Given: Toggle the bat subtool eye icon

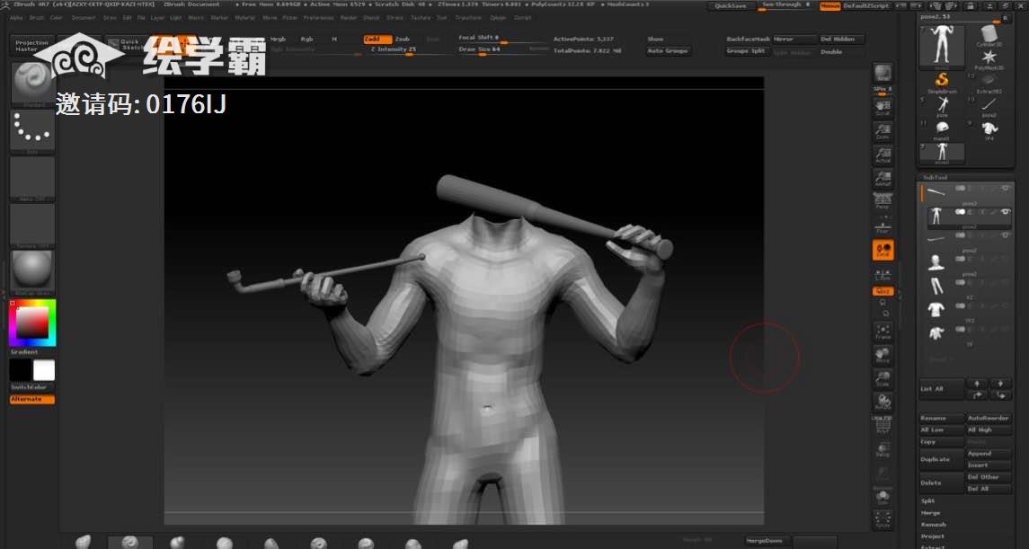Looking at the screenshot, I should [x=1005, y=189].
